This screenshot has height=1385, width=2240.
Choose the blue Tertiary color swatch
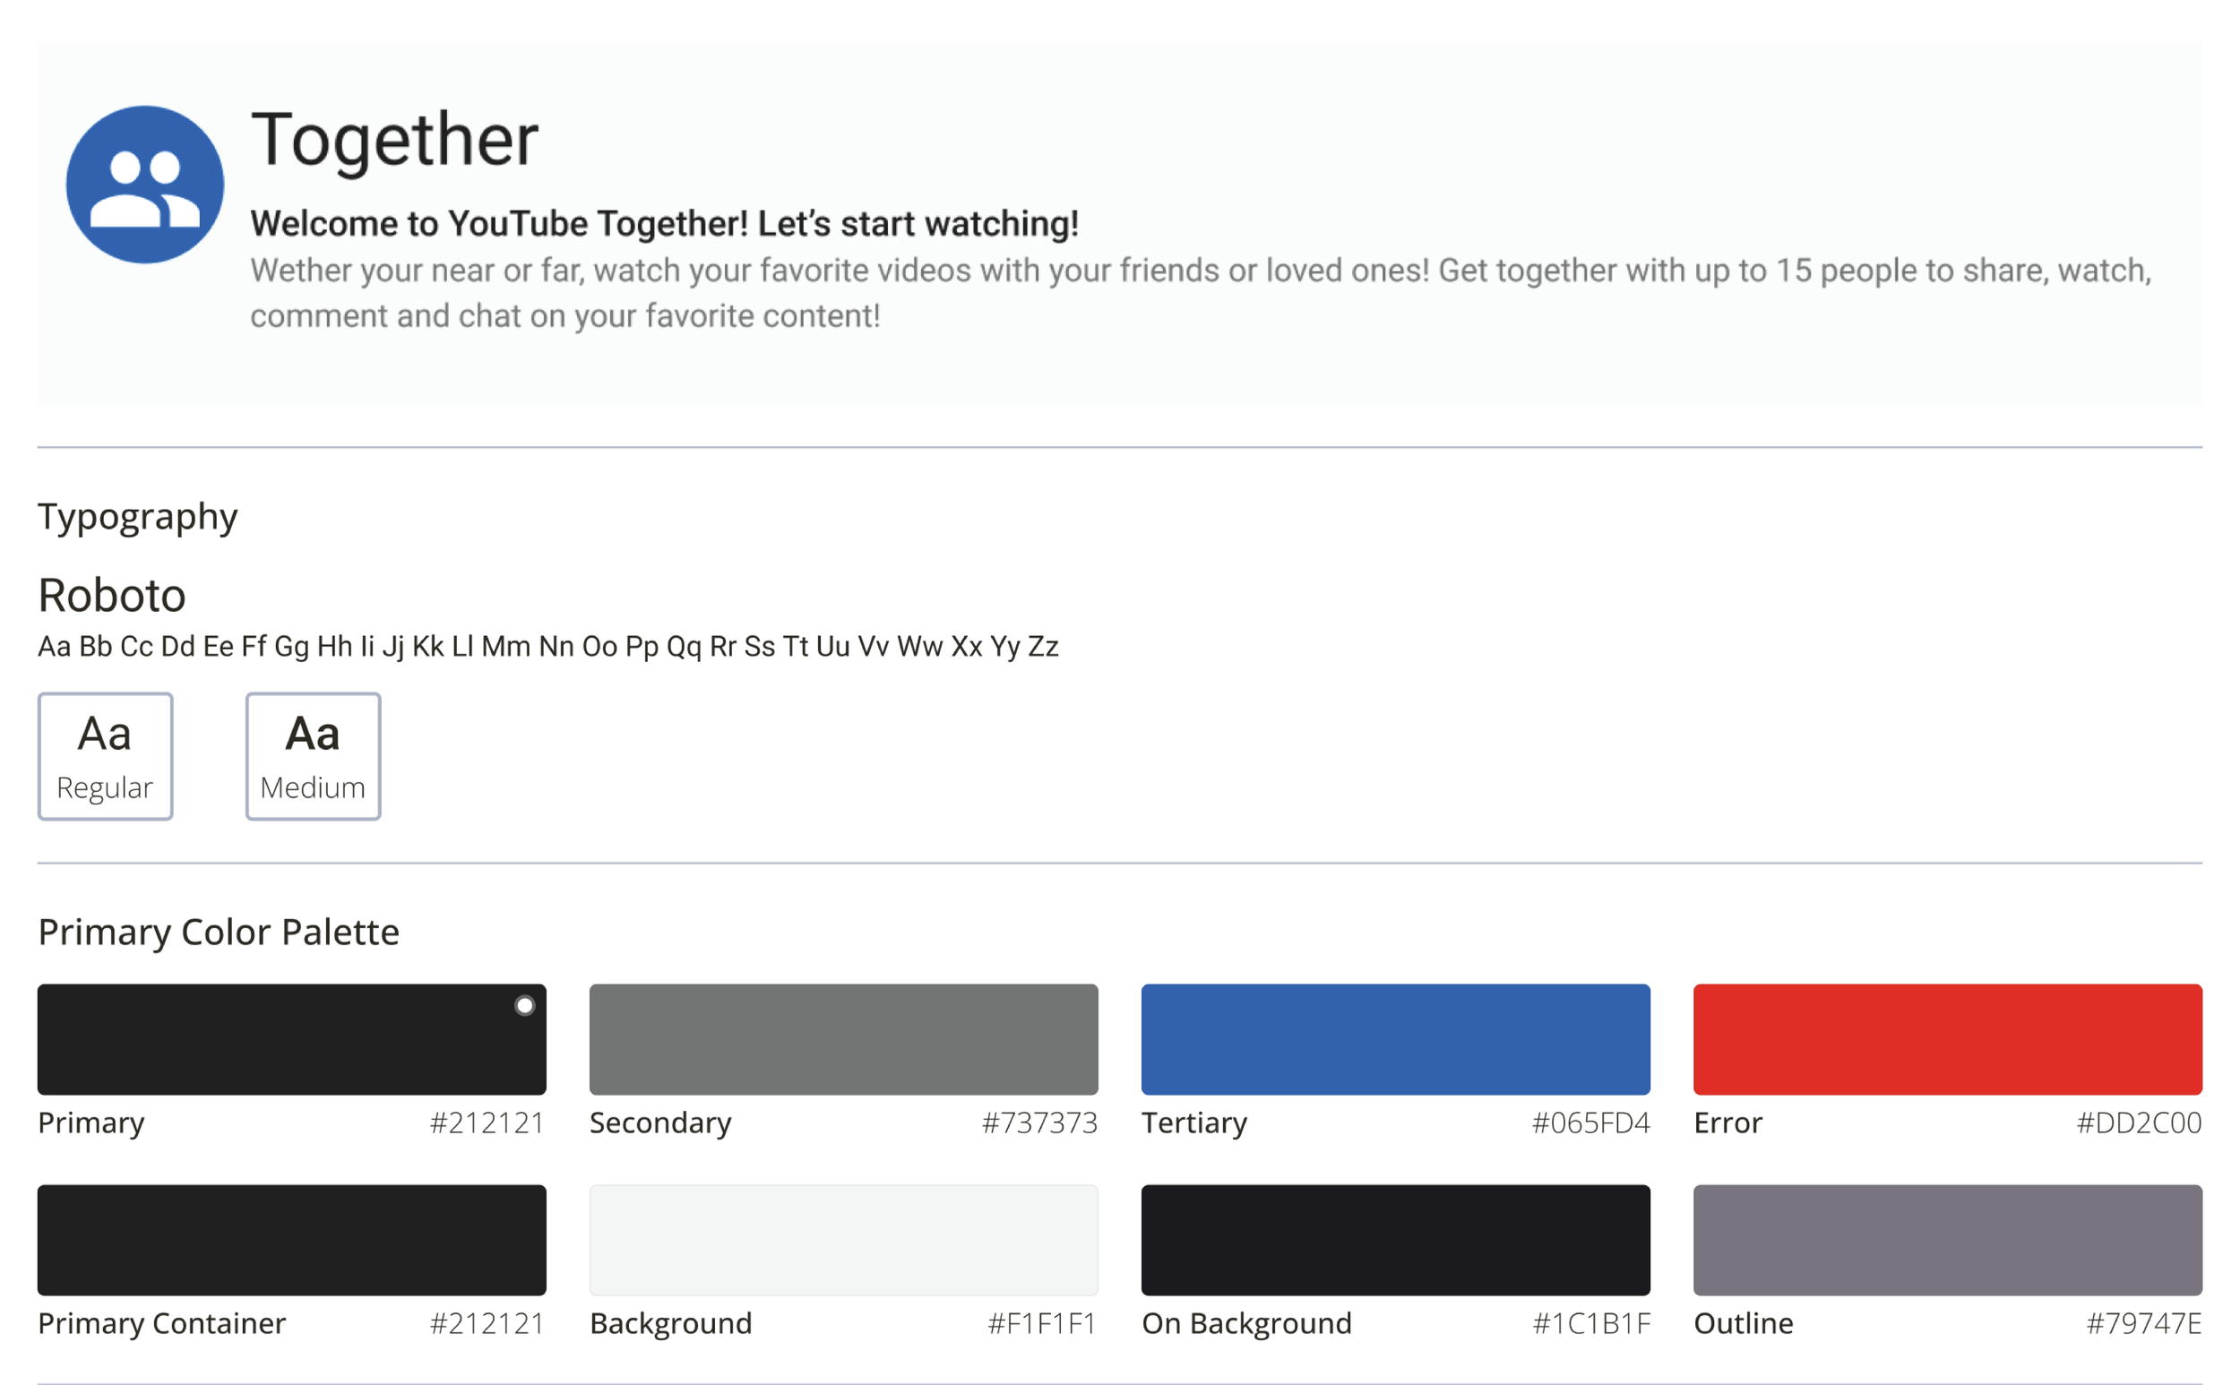coord(1394,1040)
